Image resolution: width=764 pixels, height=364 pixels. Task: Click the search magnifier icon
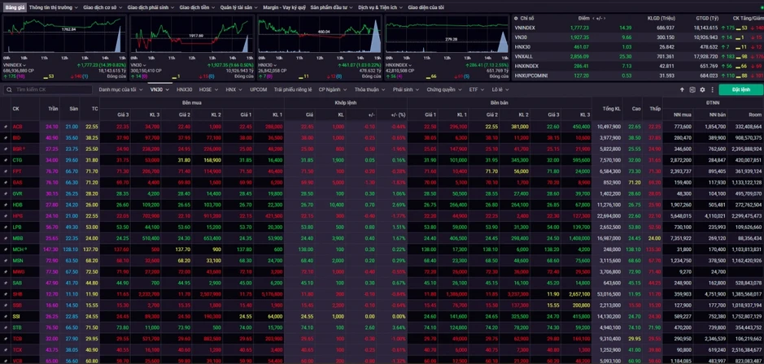9,90
